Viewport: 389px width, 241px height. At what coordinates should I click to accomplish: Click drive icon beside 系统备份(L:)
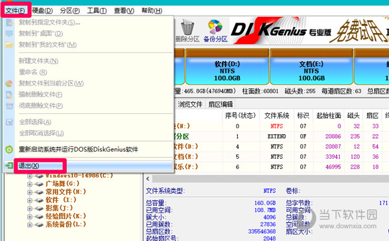pyautogui.click(x=39, y=225)
